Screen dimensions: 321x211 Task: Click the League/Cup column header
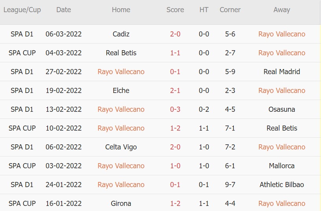pyautogui.click(x=22, y=10)
